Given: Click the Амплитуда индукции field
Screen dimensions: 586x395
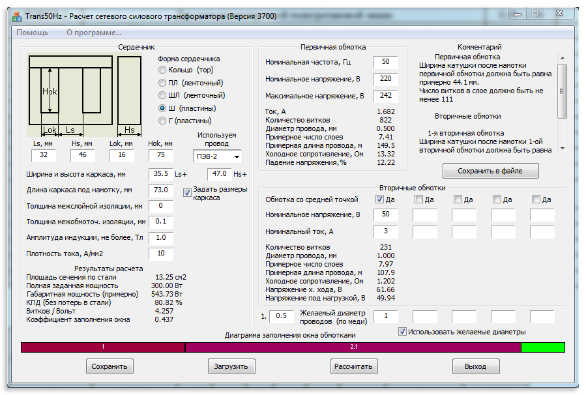Looking at the screenshot, I should (x=161, y=238).
